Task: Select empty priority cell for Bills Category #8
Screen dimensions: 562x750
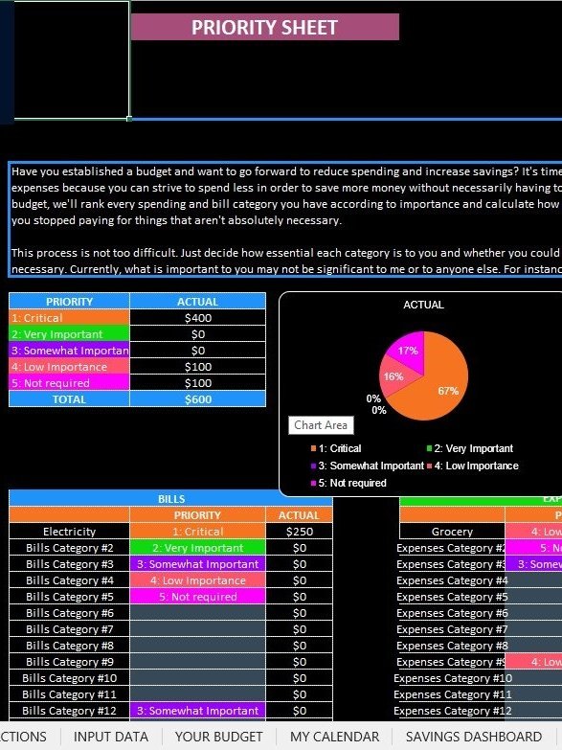Action: [197, 646]
